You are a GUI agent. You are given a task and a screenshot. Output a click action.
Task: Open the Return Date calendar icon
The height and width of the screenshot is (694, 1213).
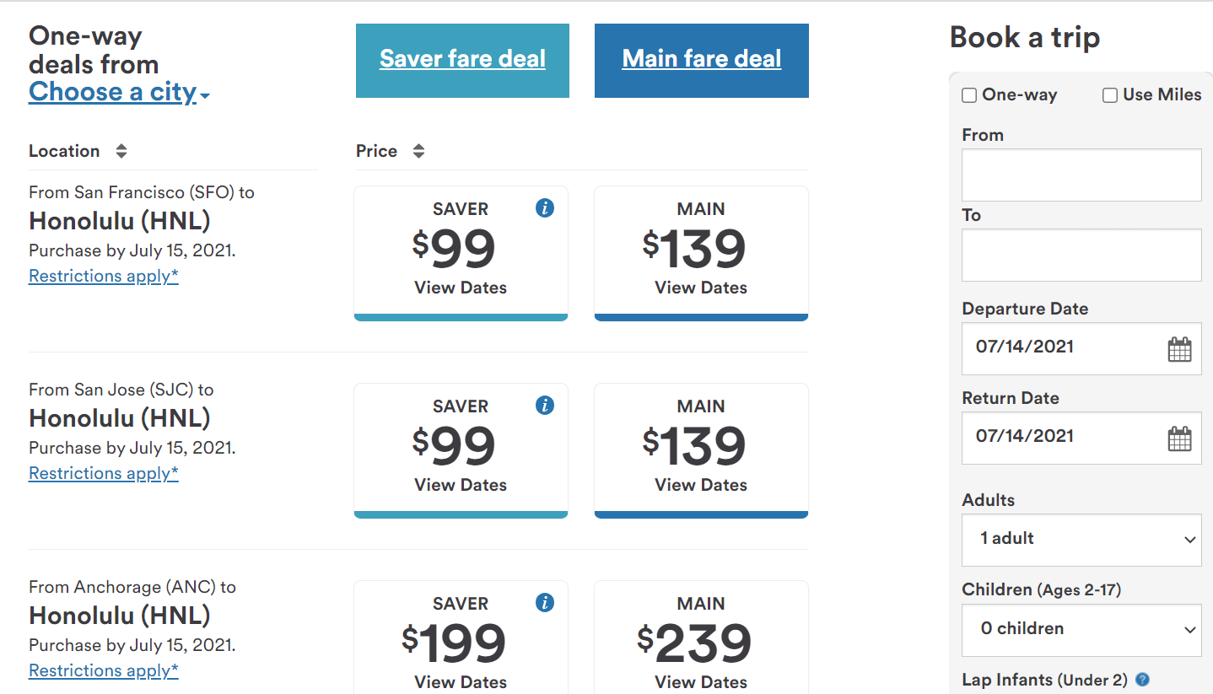coord(1179,438)
